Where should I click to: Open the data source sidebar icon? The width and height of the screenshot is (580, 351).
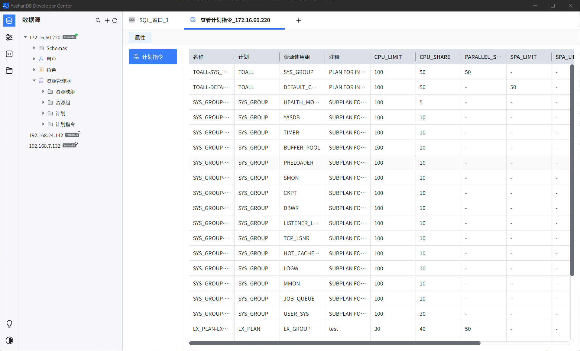(9, 21)
